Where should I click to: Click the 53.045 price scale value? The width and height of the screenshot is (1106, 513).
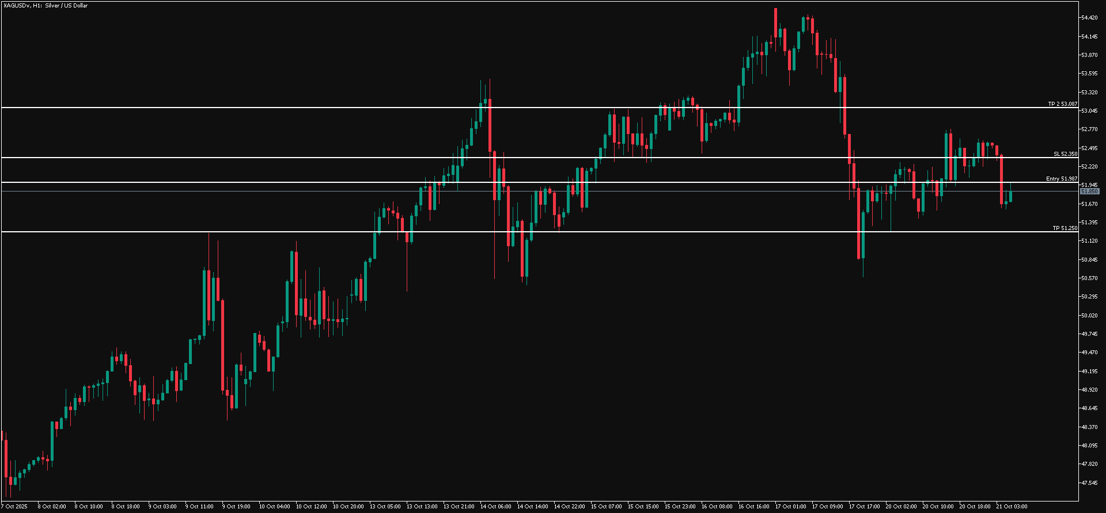click(x=1089, y=110)
